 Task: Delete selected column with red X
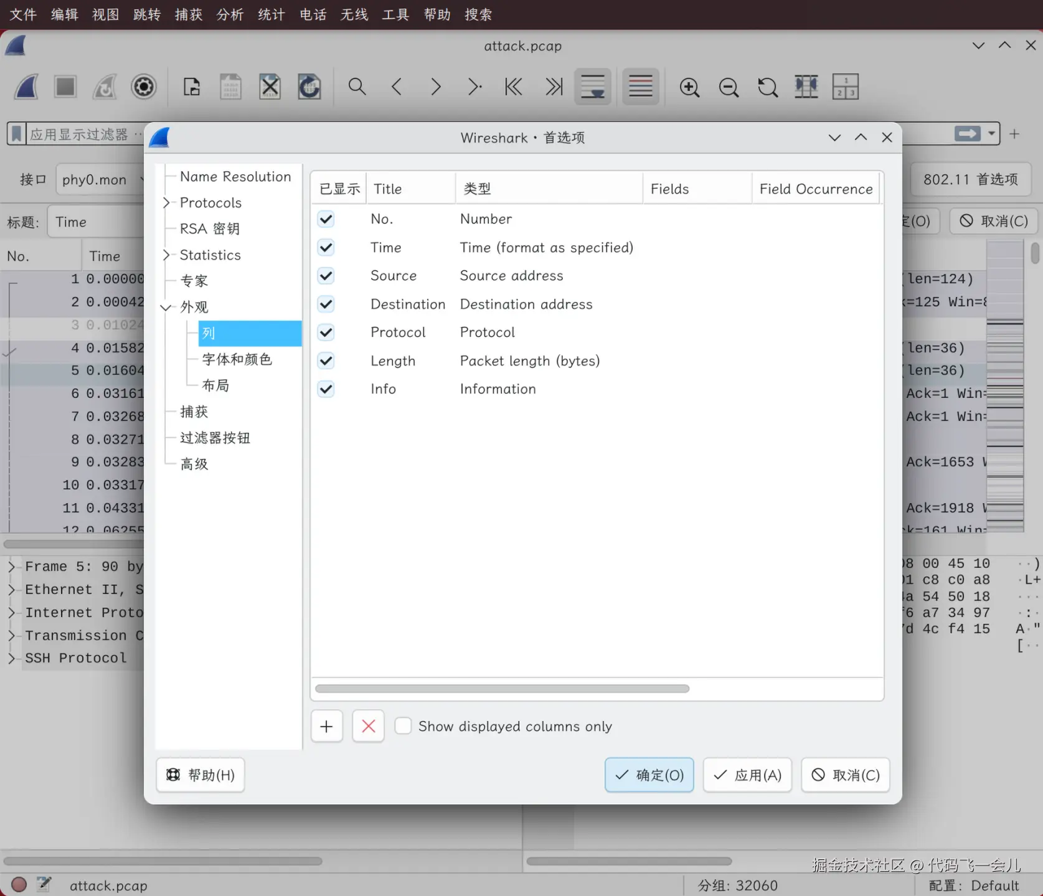(369, 726)
